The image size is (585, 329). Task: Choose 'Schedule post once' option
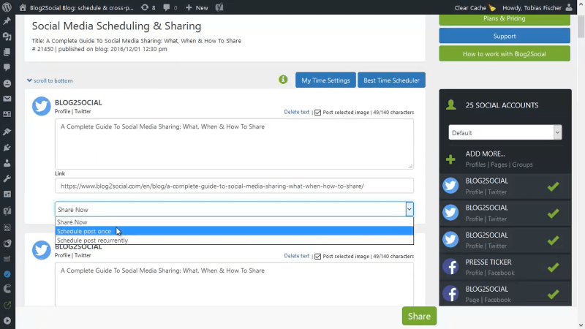click(x=234, y=231)
